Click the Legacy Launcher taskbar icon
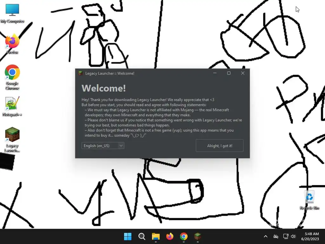Viewport: 325px width, 244px height. tap(197, 236)
